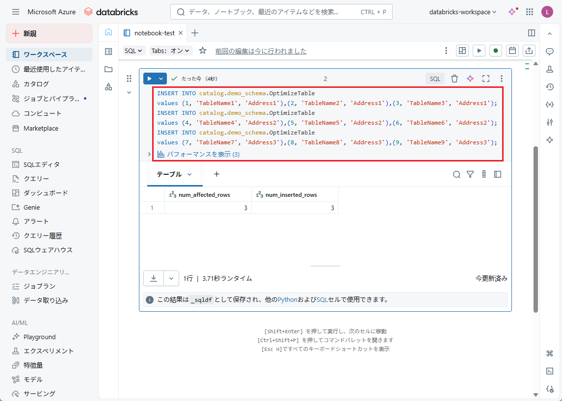562x401 pixels.
Task: Expand パフォーマンスを表示 section
Action: pos(198,154)
